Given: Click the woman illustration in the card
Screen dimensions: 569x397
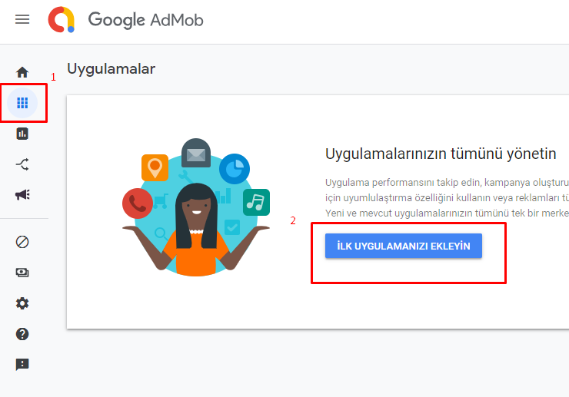Looking at the screenshot, I should point(196,228).
